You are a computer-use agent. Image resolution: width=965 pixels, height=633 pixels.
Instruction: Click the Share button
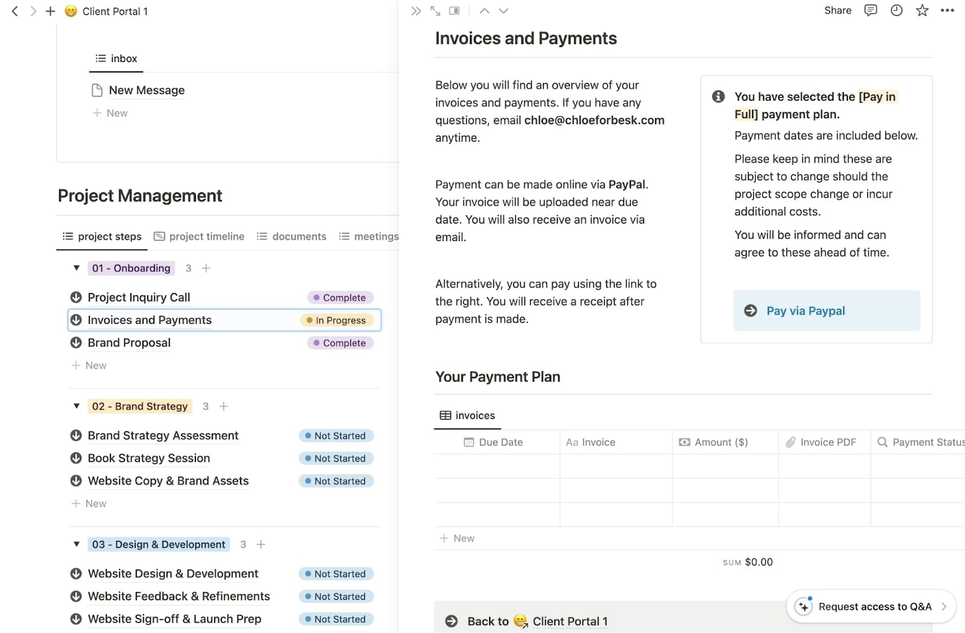click(838, 10)
